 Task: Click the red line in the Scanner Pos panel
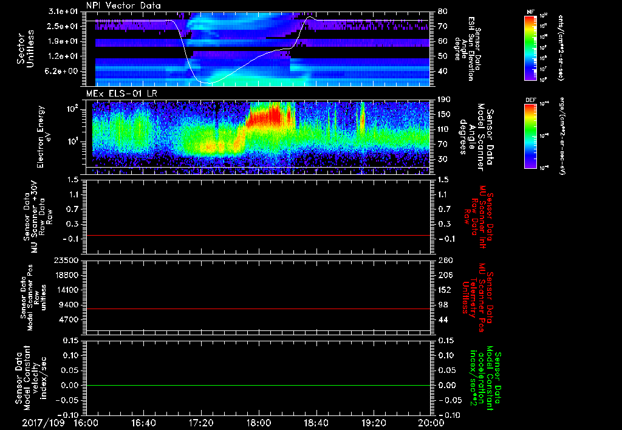pyautogui.click(x=258, y=309)
